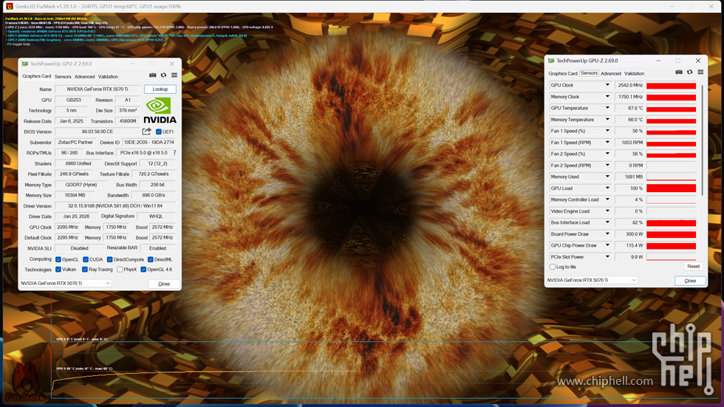Click screenshot camera icon in left GPU-Z window
Screen dimensions: 724x407
click(x=153, y=75)
